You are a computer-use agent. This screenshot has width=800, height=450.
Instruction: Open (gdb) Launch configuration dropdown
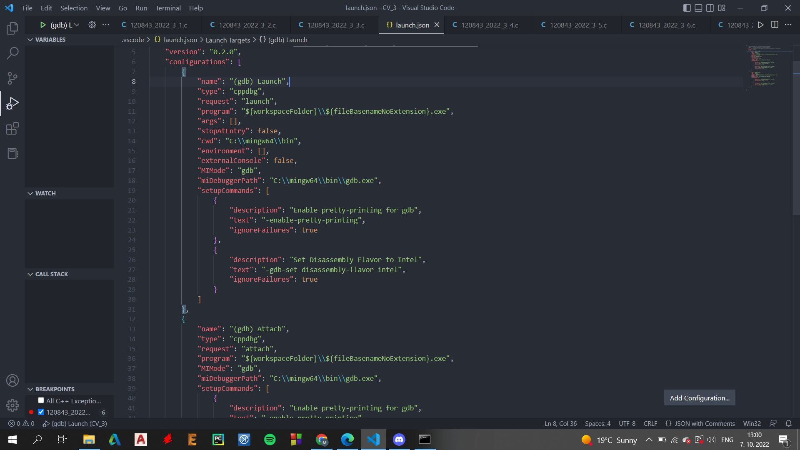[65, 25]
